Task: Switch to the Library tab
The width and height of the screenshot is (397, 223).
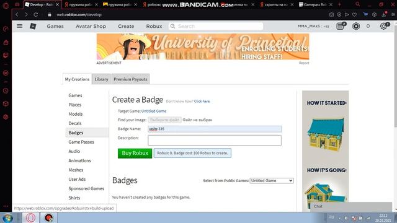Action: [101, 79]
